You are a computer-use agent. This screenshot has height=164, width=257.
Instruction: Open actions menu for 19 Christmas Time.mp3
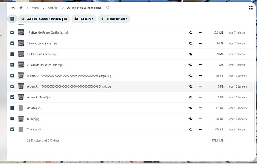click(200, 54)
